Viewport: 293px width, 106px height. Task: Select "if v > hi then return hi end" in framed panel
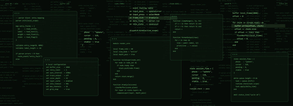click(x=188, y=26)
